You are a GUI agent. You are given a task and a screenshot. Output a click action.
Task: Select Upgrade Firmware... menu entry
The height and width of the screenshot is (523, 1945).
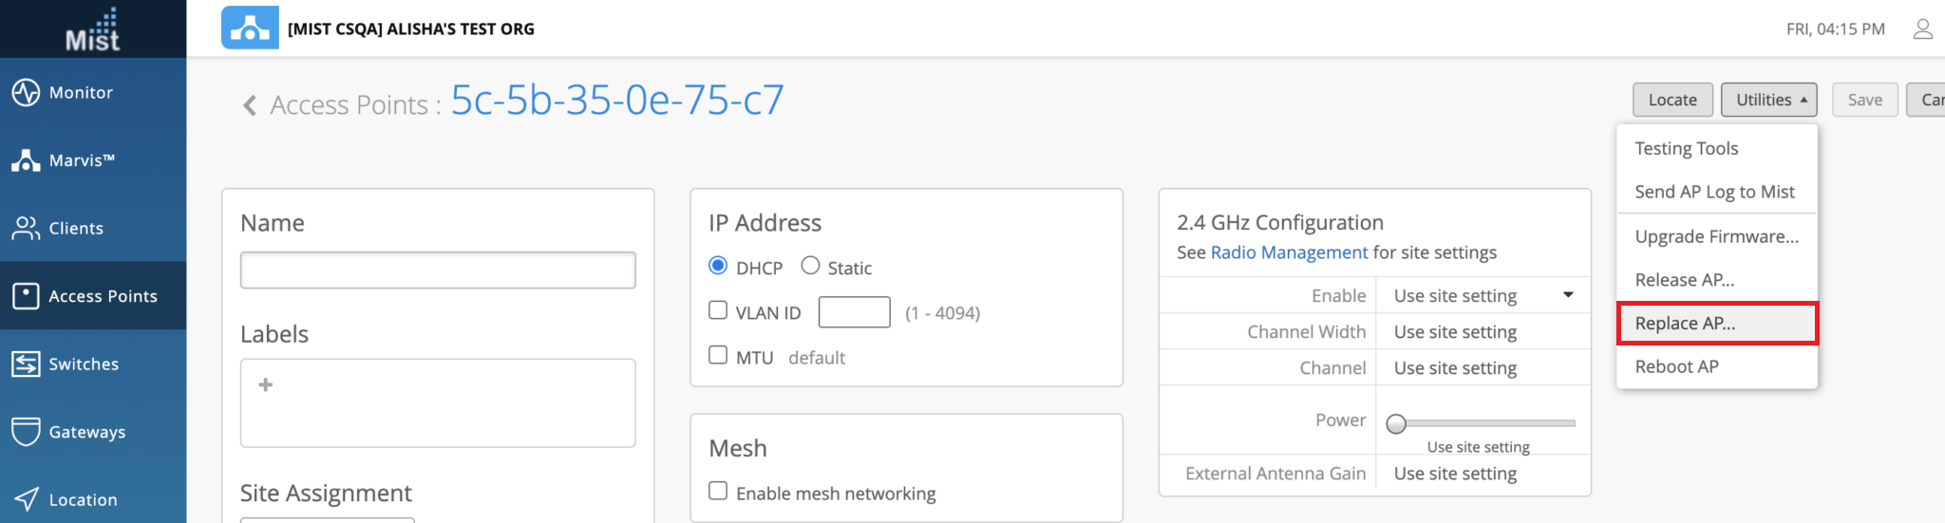tap(1716, 236)
